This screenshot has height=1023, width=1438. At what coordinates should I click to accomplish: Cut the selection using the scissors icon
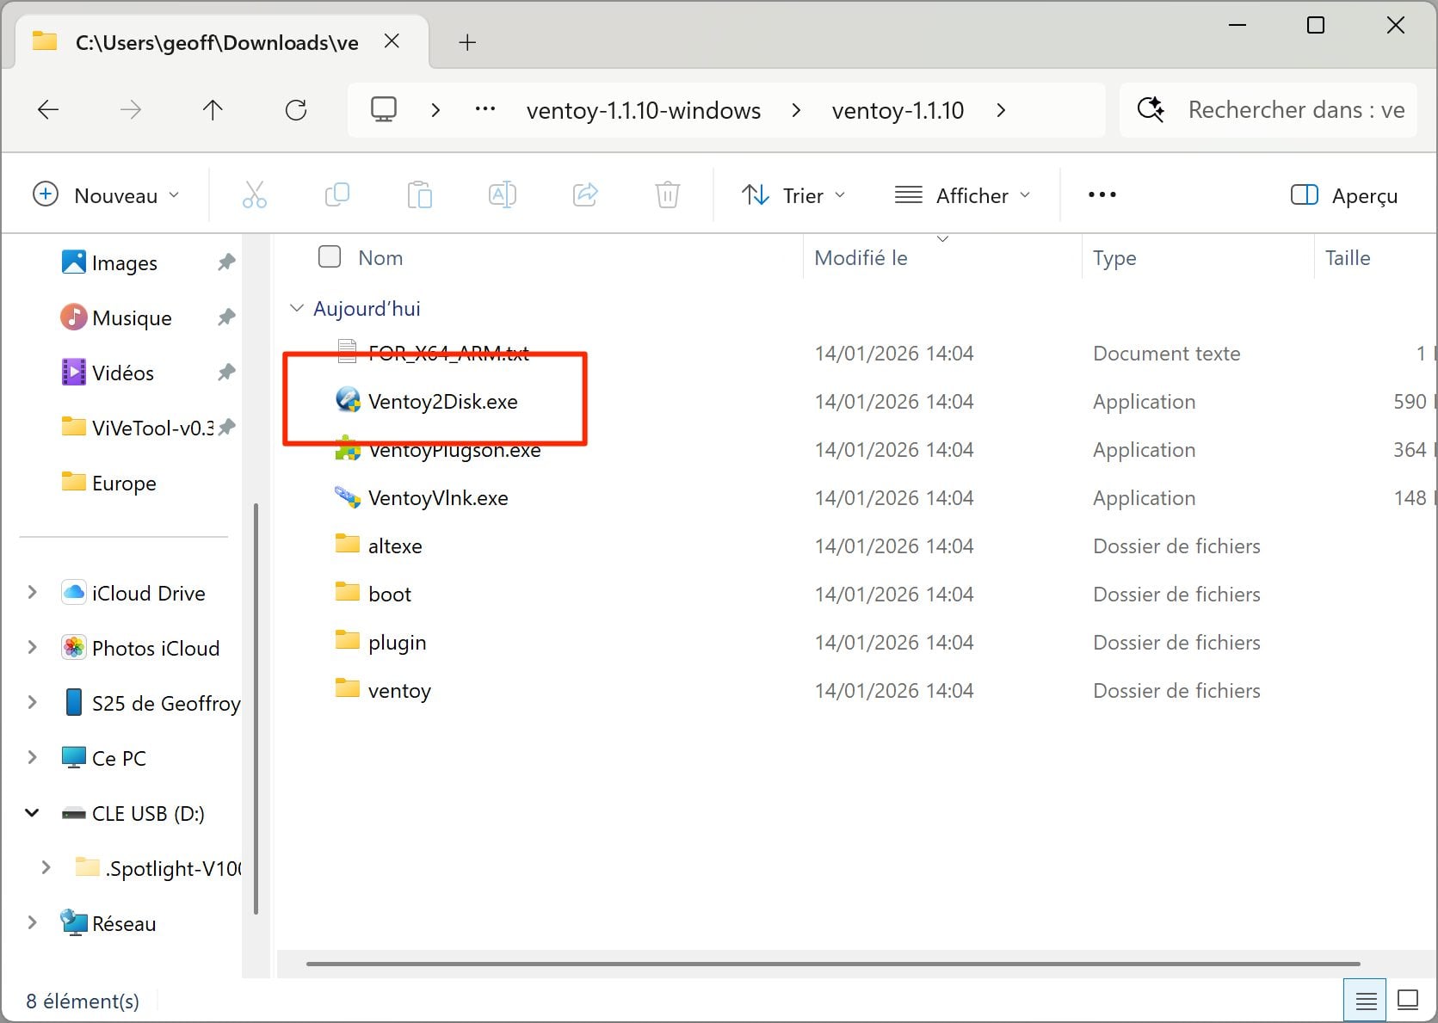tap(255, 194)
